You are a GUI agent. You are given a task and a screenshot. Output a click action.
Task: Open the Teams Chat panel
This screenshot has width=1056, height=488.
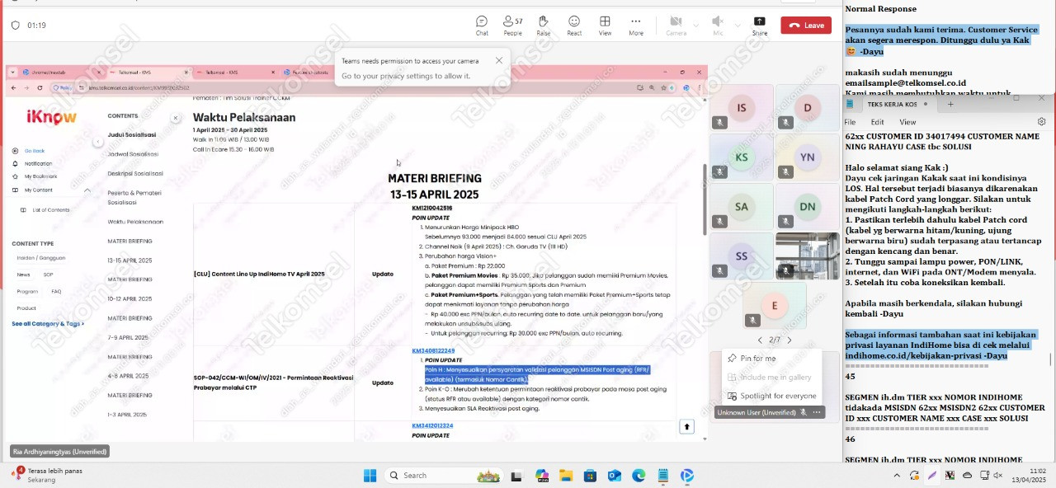pos(482,25)
